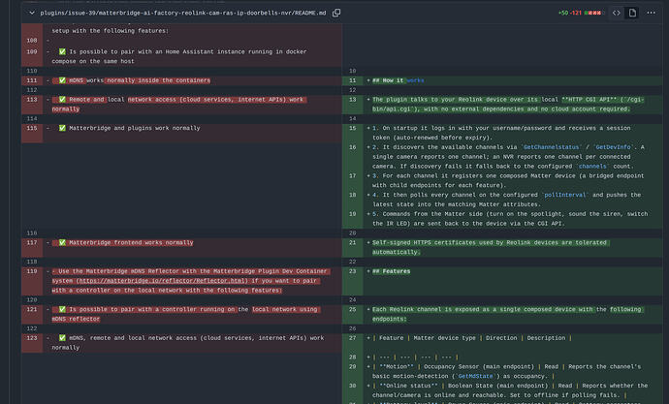Viewport: 669px width, 404px height.
Task: Select added line number 11
Action: (352, 80)
